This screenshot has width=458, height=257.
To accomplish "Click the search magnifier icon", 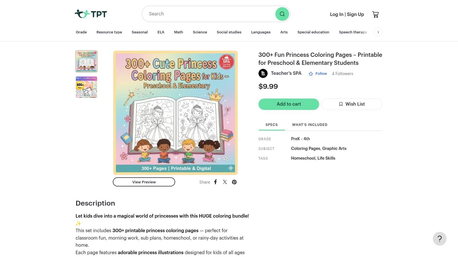I will [x=282, y=14].
